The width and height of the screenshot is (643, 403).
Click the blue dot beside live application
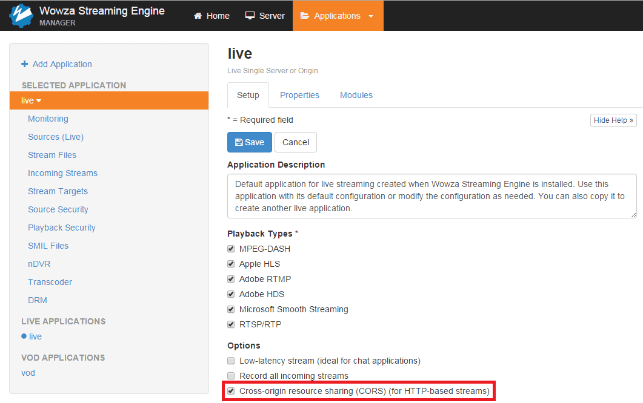(24, 336)
